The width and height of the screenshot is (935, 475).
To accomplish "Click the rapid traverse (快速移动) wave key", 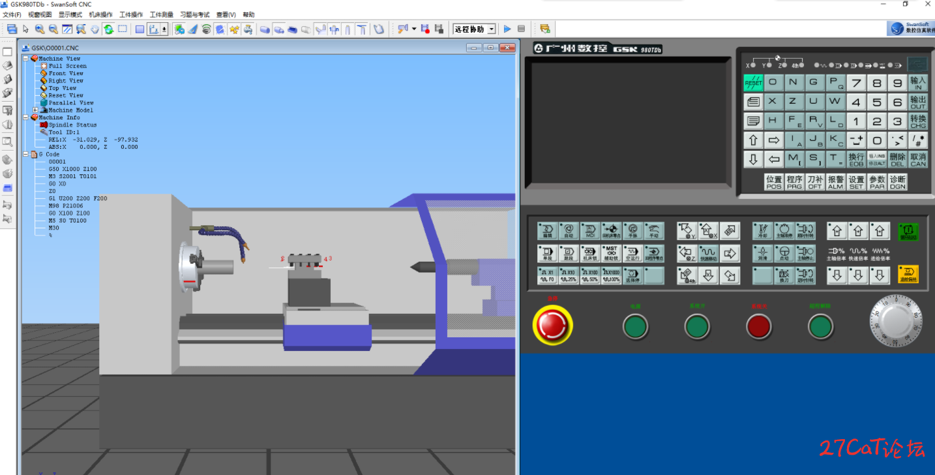I will 709,253.
